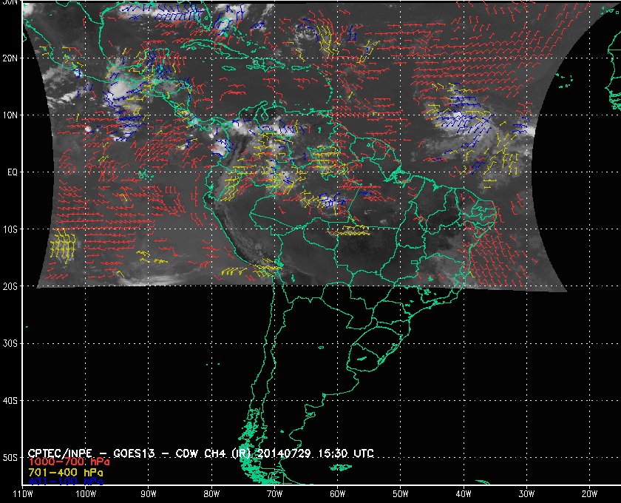Click the 30S latitude label
This screenshot has height=503, width=621.
click(x=10, y=344)
